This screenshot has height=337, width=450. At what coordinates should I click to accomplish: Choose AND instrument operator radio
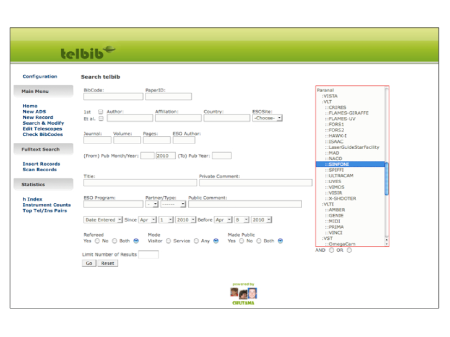[332, 250]
